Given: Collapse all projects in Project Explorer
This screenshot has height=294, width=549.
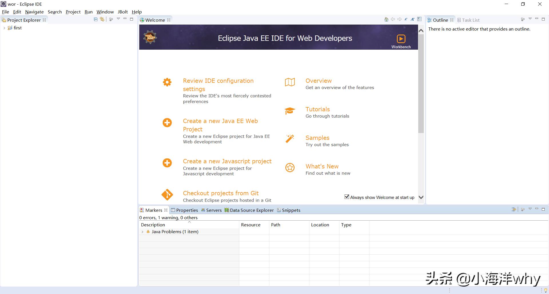Looking at the screenshot, I should pos(96,19).
